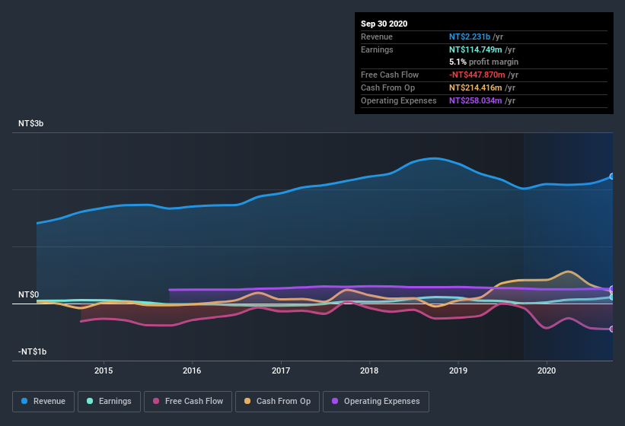
Task: Click the Sep 30 2020 tooltip date header
Action: tap(384, 24)
